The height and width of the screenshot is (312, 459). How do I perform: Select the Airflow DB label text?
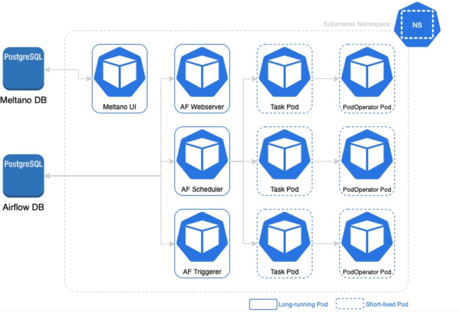click(x=23, y=206)
